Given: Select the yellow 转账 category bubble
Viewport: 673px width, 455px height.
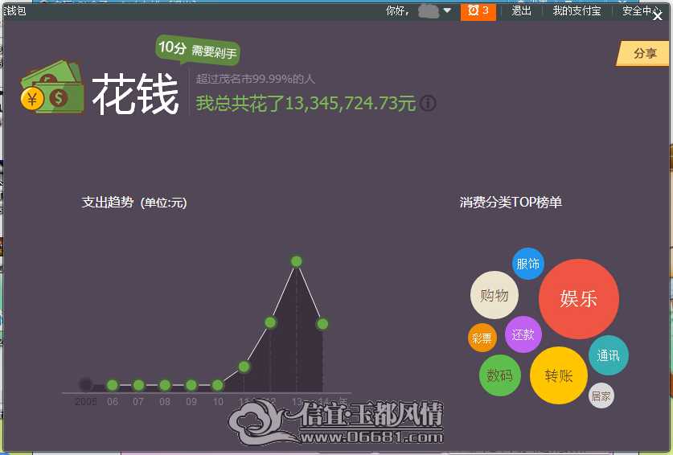Looking at the screenshot, I should pyautogui.click(x=558, y=375).
